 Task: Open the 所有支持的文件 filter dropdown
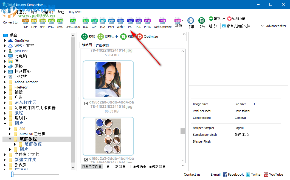coord(263,26)
